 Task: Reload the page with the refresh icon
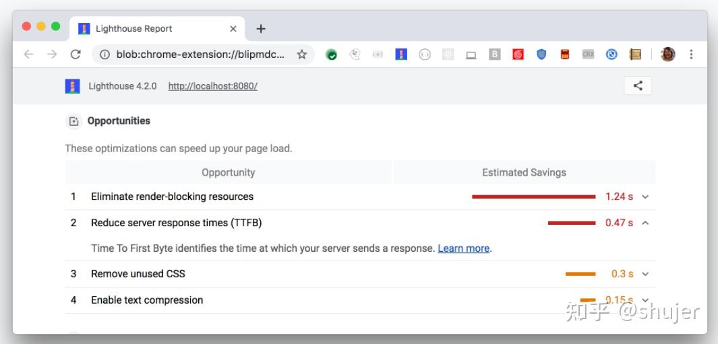coord(76,55)
